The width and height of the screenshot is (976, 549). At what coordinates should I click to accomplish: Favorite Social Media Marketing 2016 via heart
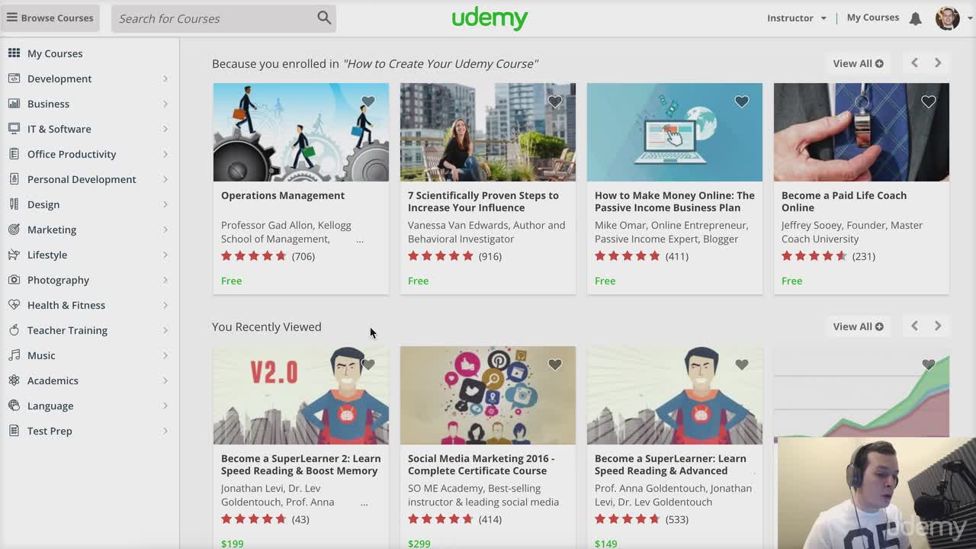click(x=555, y=364)
